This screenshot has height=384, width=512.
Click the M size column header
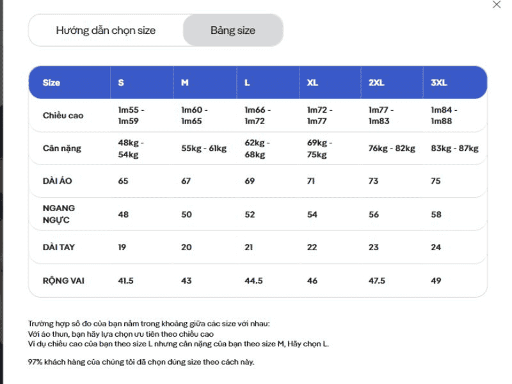point(185,83)
